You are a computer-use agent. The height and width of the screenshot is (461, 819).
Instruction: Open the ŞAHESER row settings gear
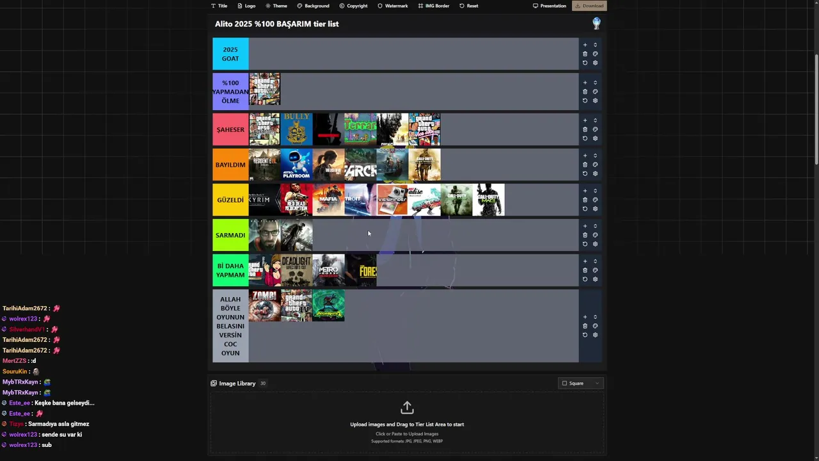pos(595,138)
